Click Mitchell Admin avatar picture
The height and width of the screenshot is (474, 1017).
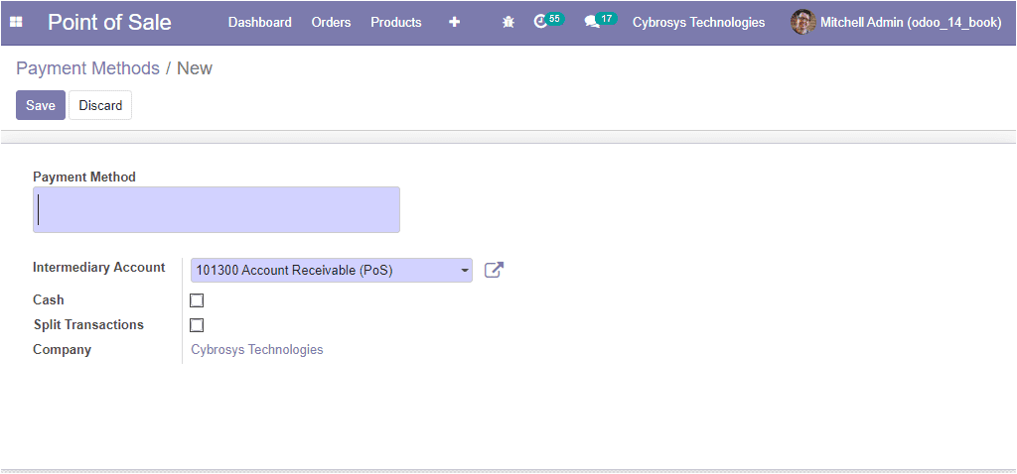point(802,22)
